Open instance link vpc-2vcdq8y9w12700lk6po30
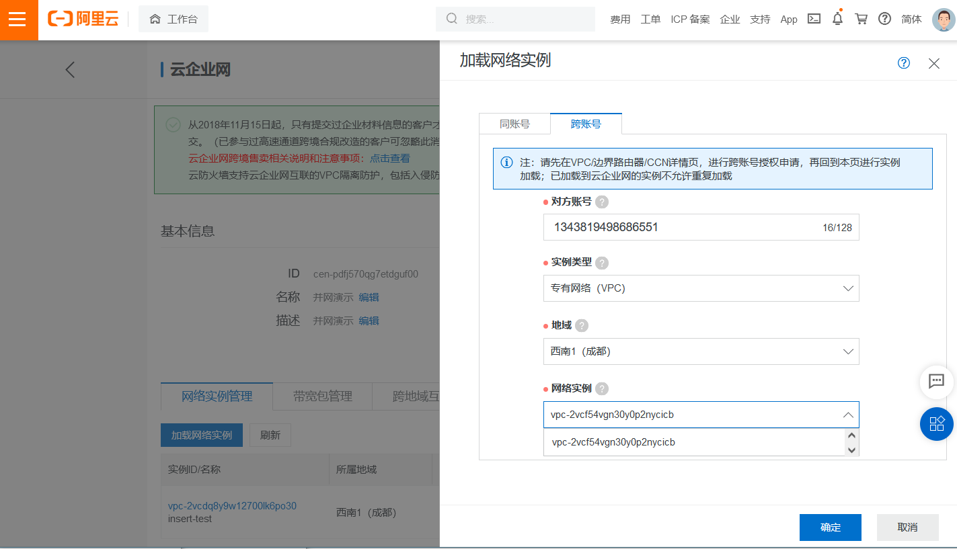 (232, 506)
